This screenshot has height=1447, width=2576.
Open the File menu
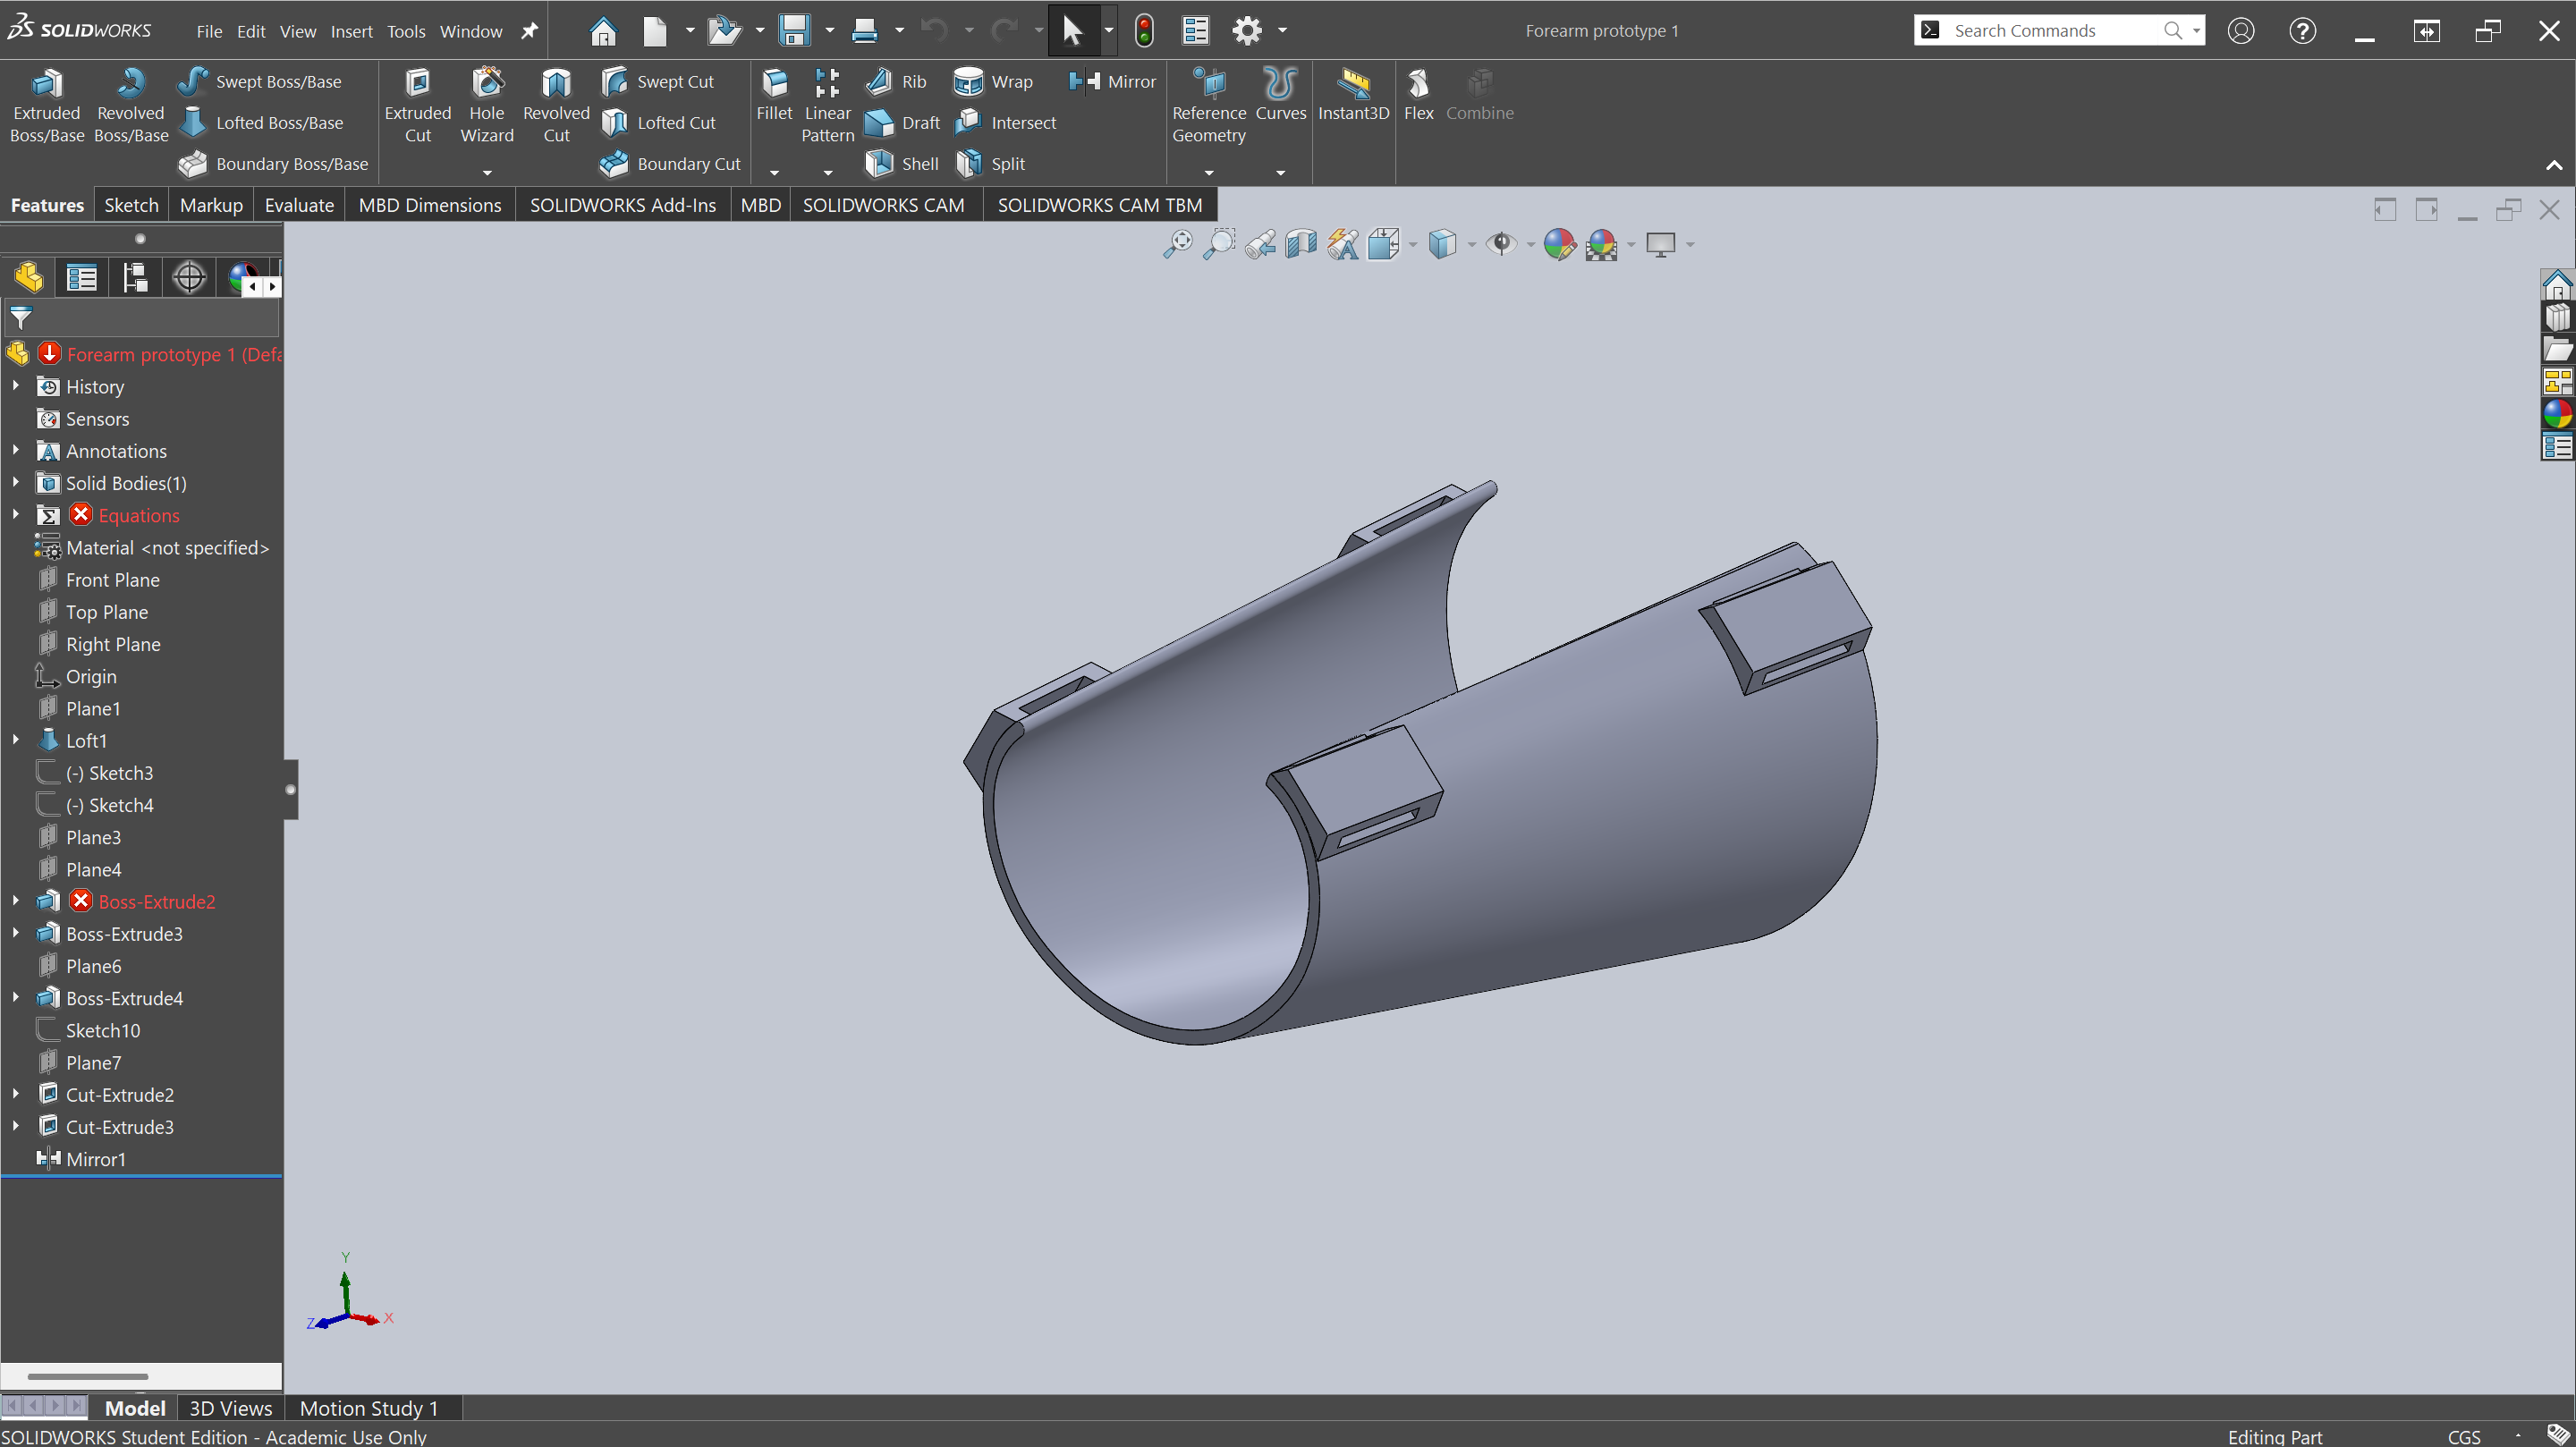point(209,31)
